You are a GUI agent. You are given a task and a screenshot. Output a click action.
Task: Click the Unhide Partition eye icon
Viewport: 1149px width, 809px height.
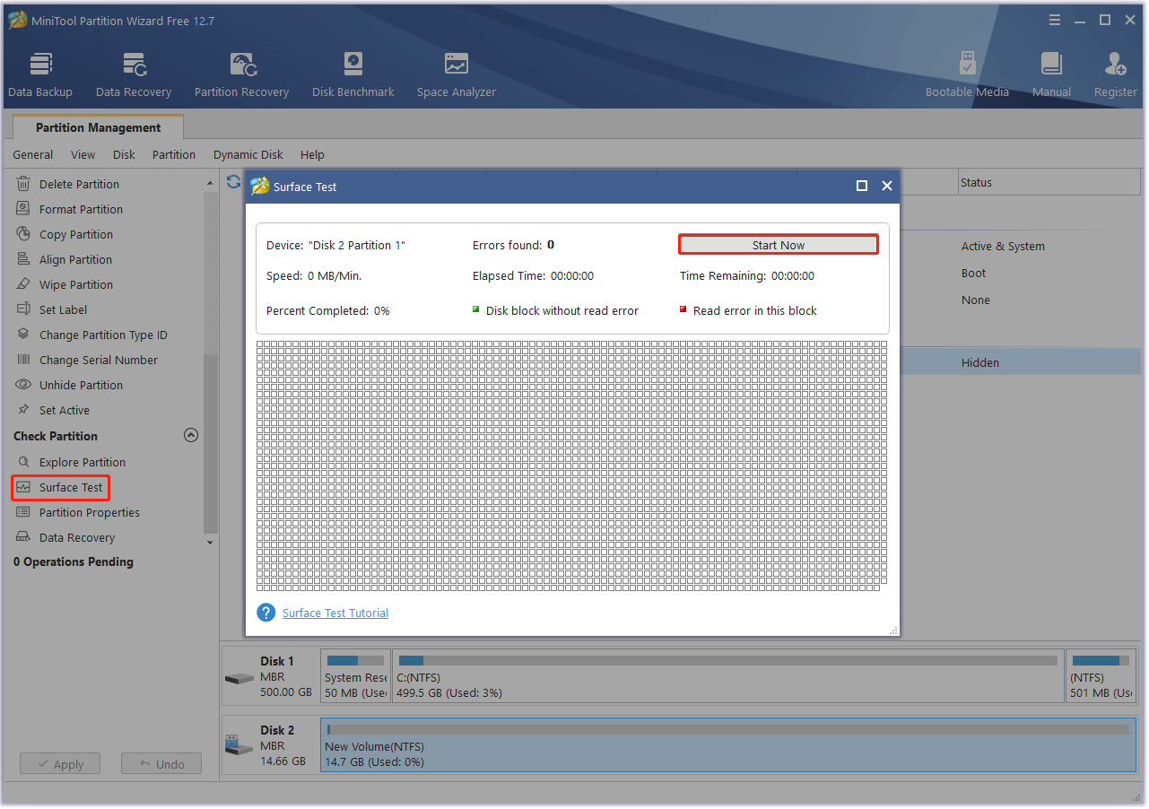[x=23, y=385]
